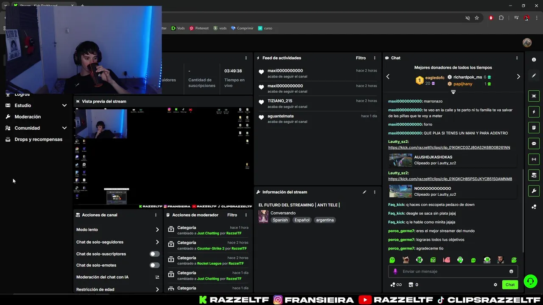
Task: Toggle Chat de solo-emotes switch
Action: [x=155, y=265]
